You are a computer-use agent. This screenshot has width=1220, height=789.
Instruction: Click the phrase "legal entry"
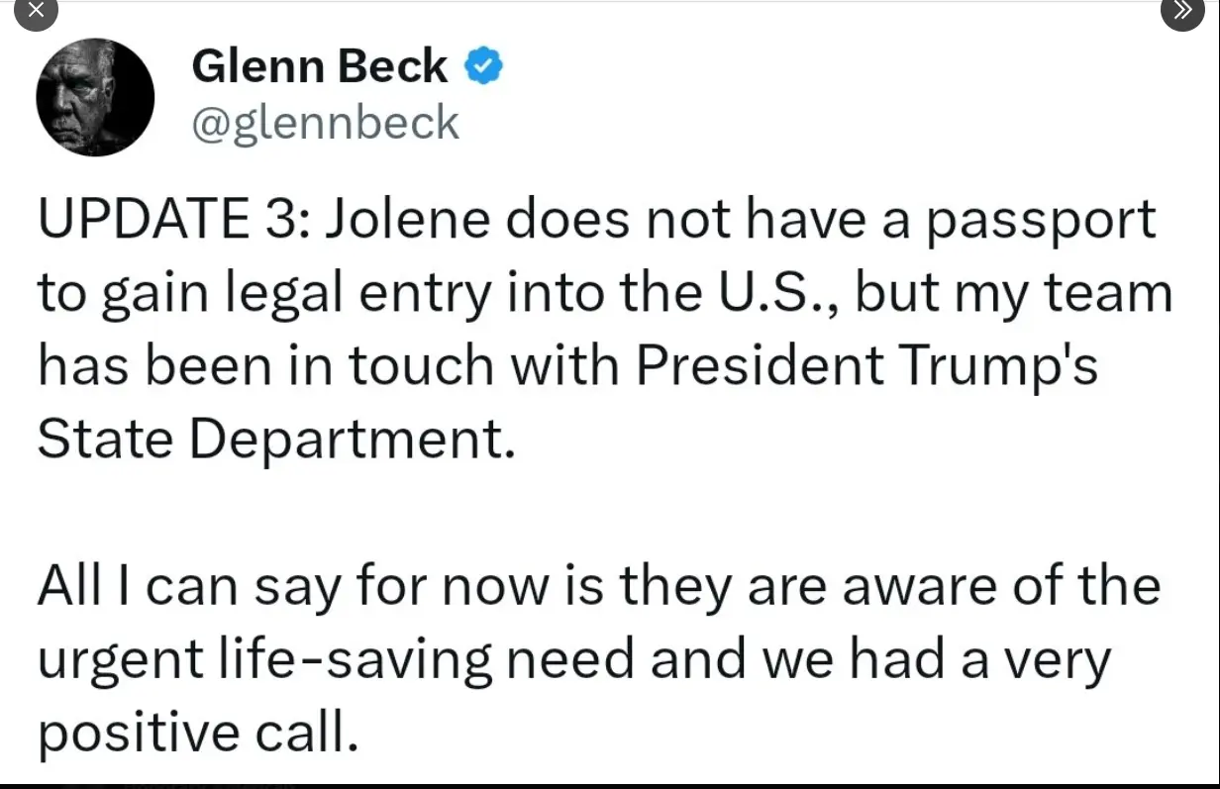pyautogui.click(x=338, y=294)
